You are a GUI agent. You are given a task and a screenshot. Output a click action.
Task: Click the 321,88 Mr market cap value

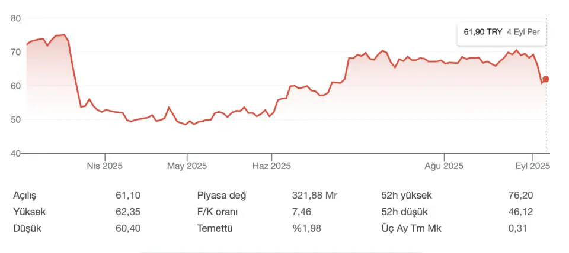click(x=315, y=196)
